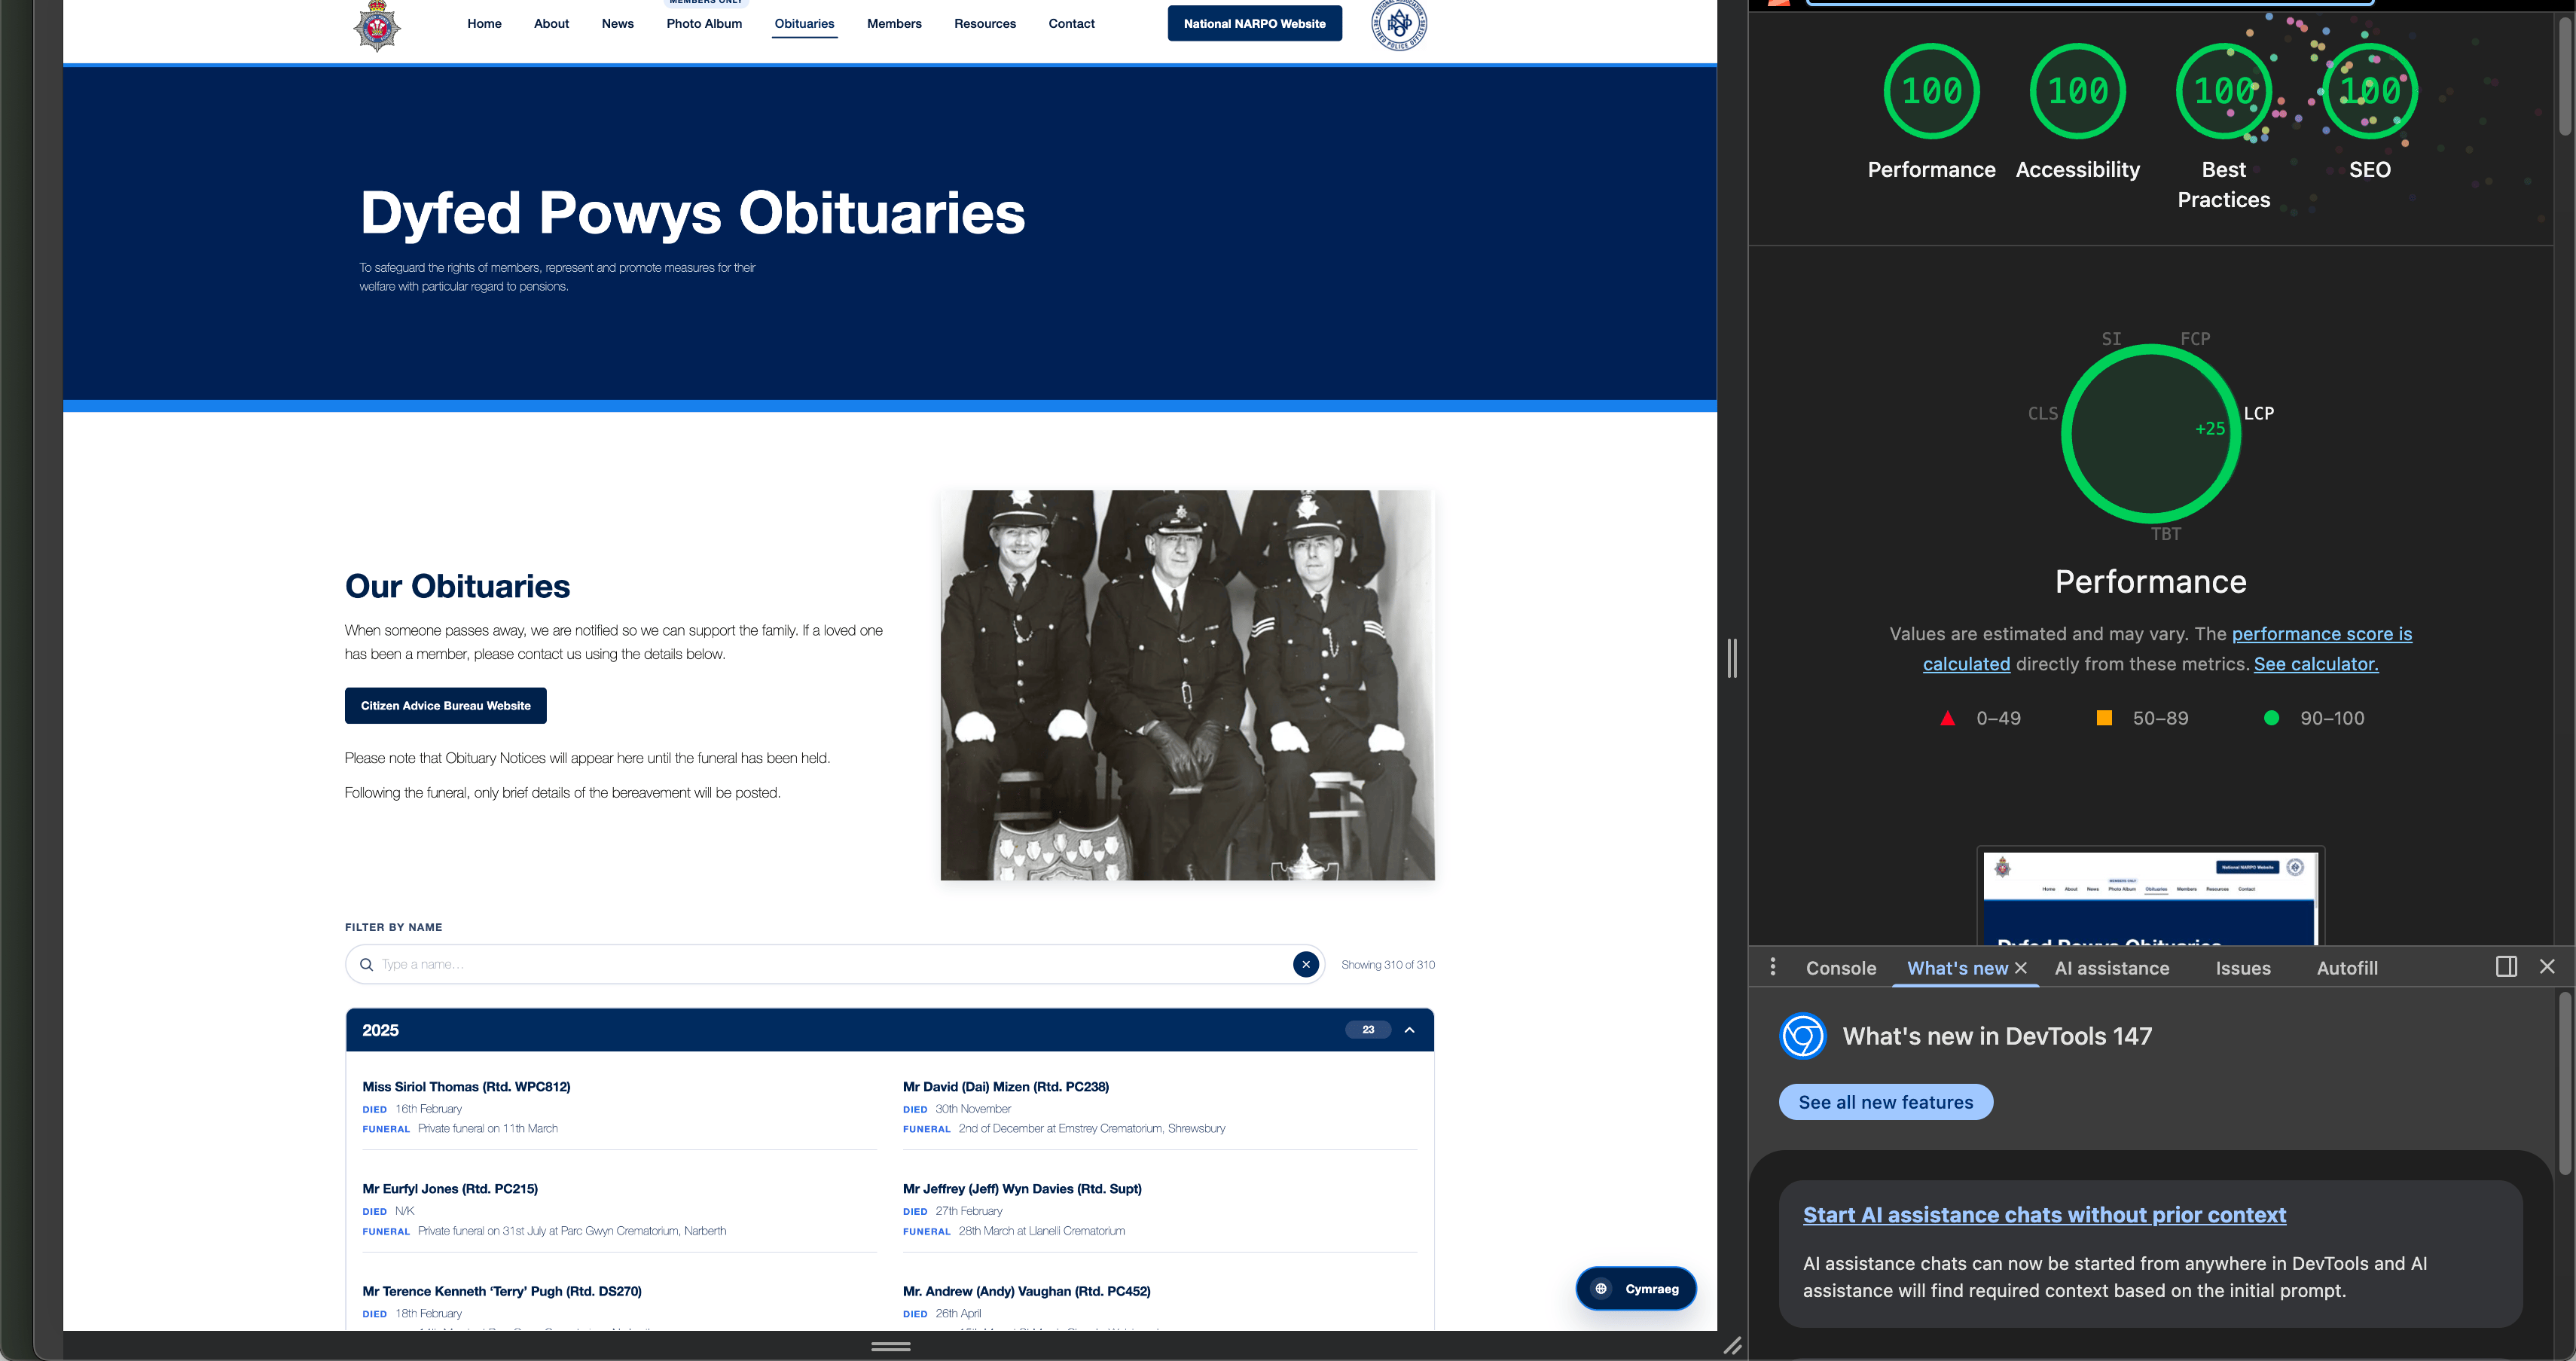Click Mr Terence Kenneth 'Terry' Pugh entry
2576x1361 pixels.
click(502, 1292)
